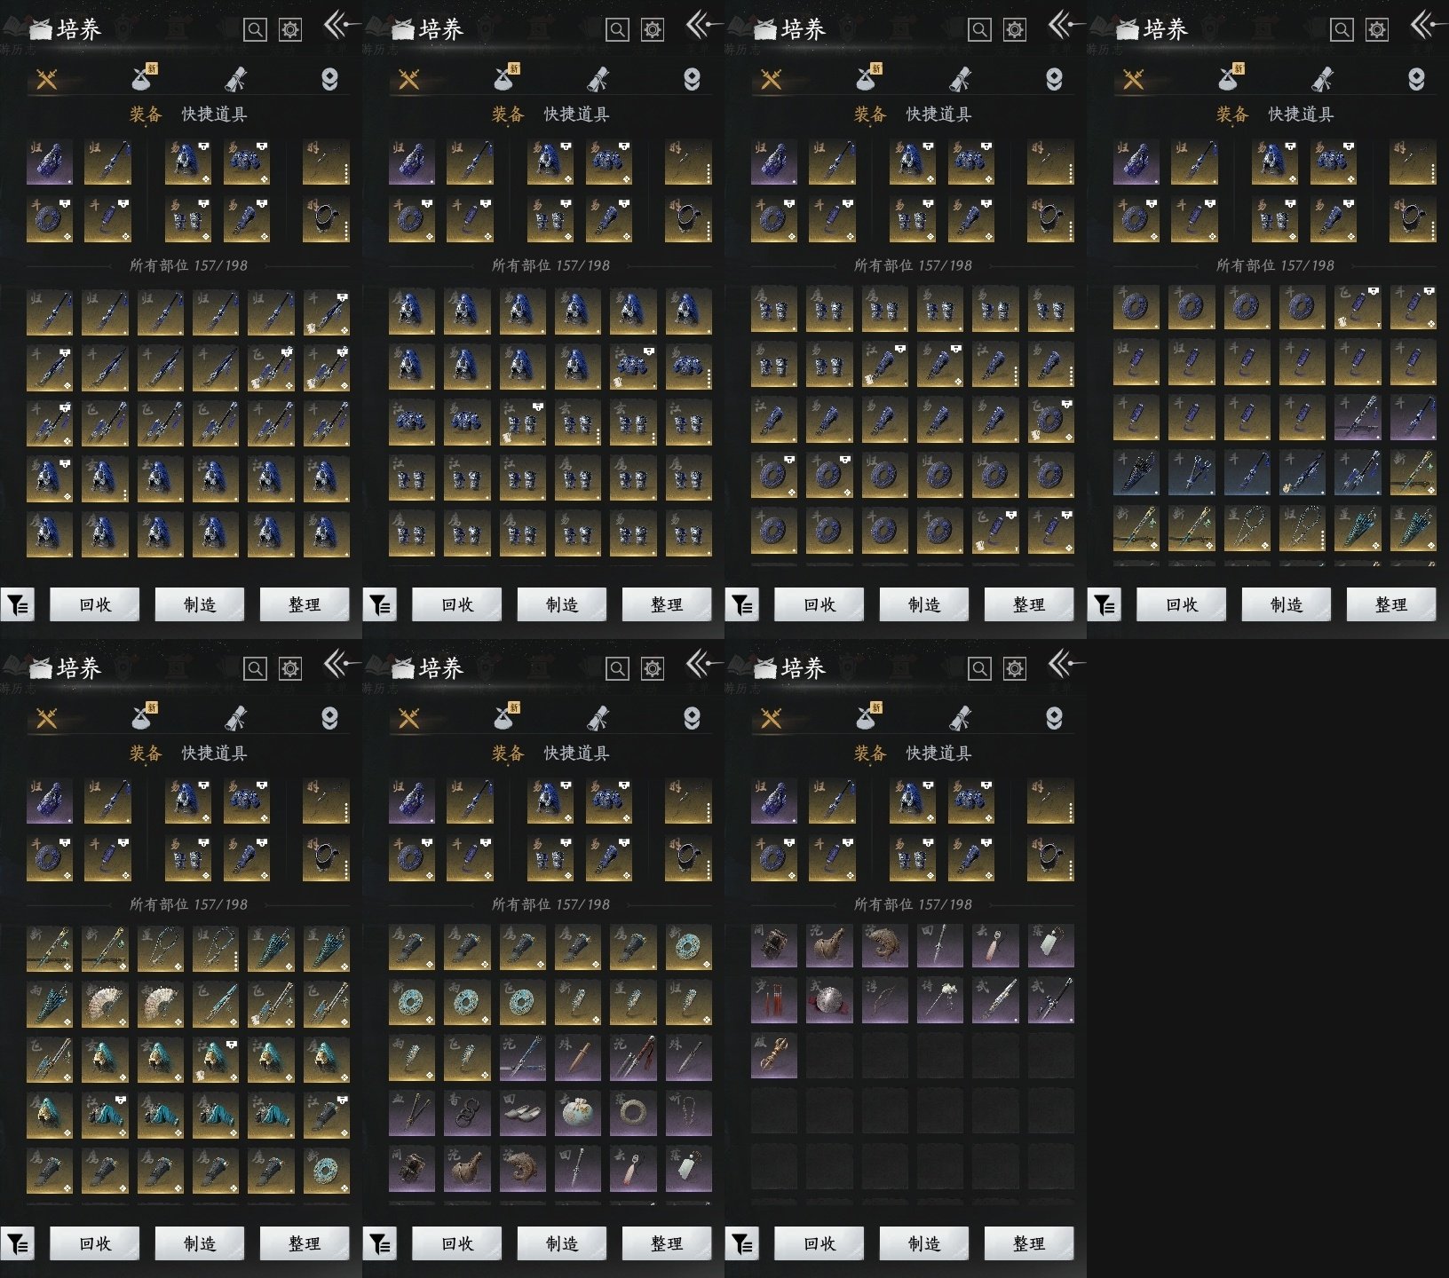Image resolution: width=1449 pixels, height=1278 pixels.
Task: Click back arrow in the panel with empty slots
Action: (x=1064, y=664)
